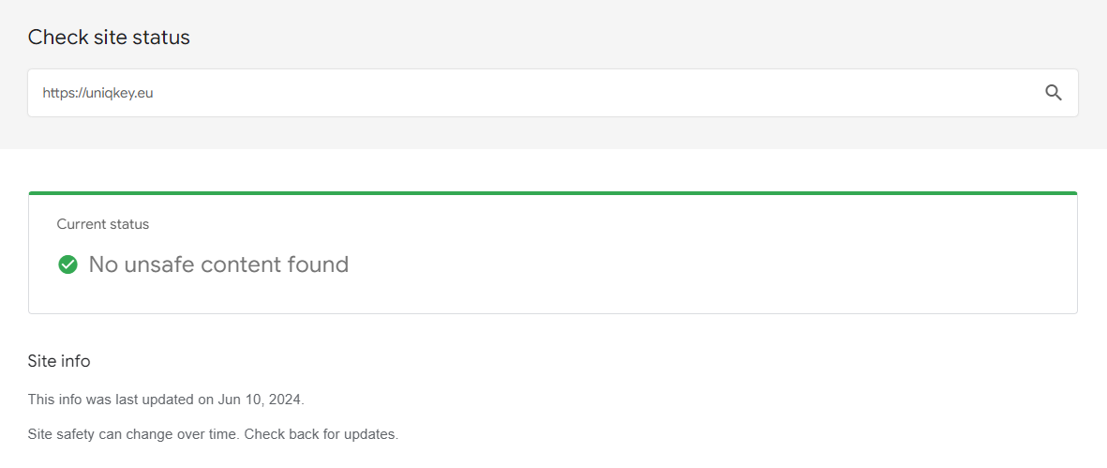Click the "Check site status" heading
Image resolution: width=1107 pixels, height=468 pixels.
pos(109,38)
